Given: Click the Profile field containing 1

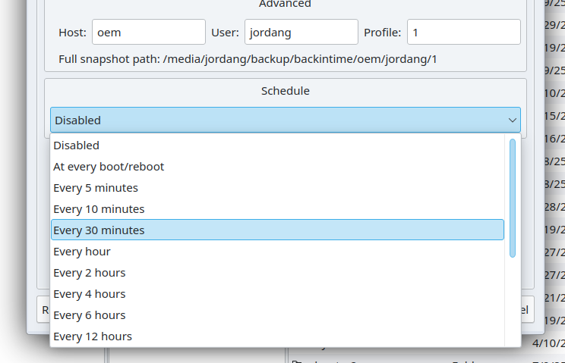Looking at the screenshot, I should pos(464,32).
